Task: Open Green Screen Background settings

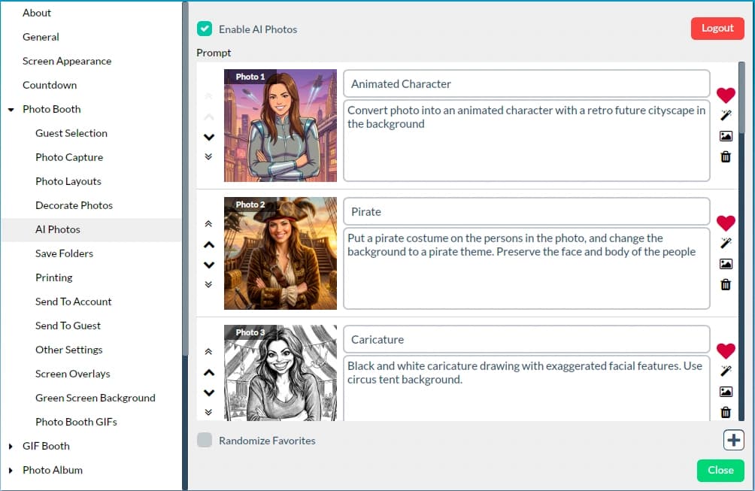Action: coord(96,398)
